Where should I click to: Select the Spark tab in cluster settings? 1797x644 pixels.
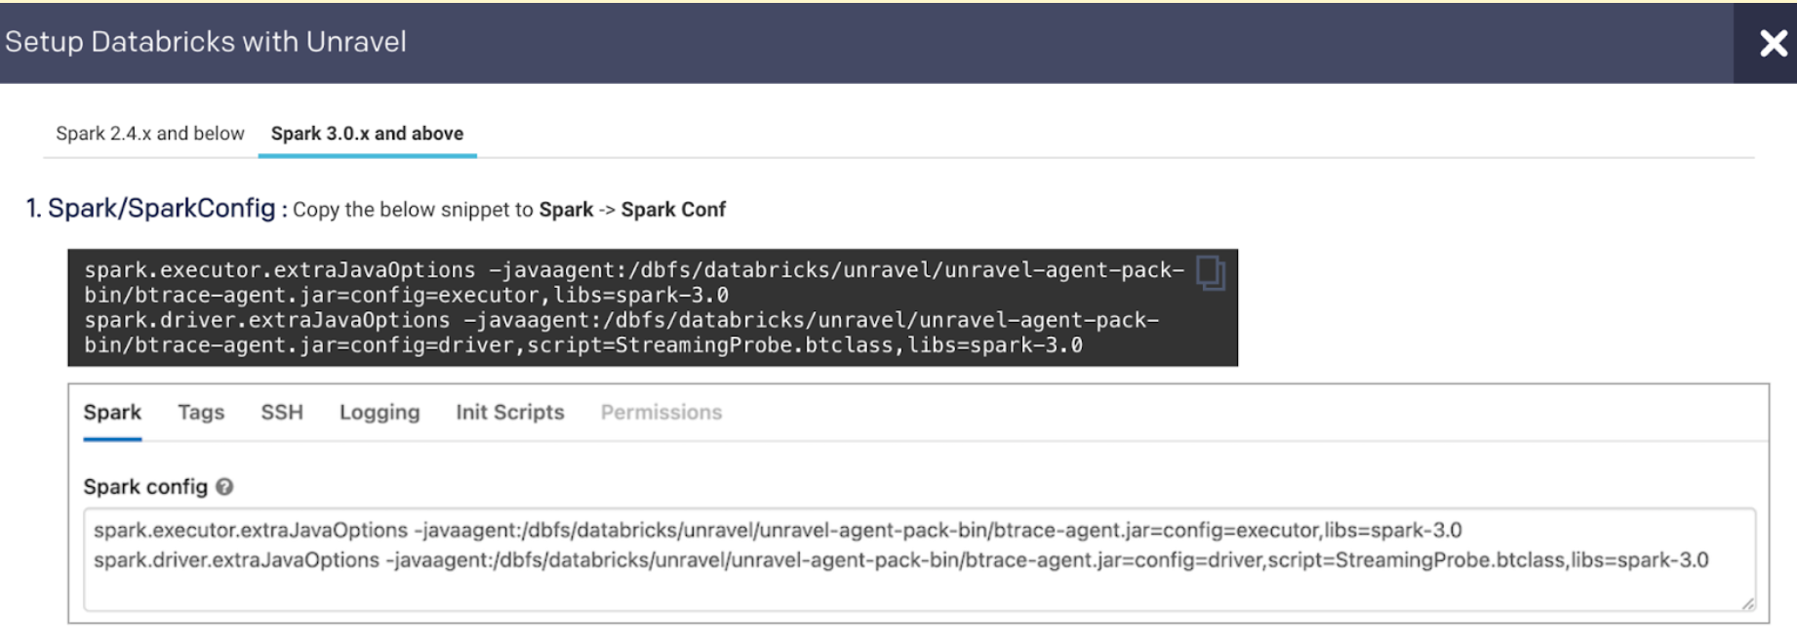[112, 412]
